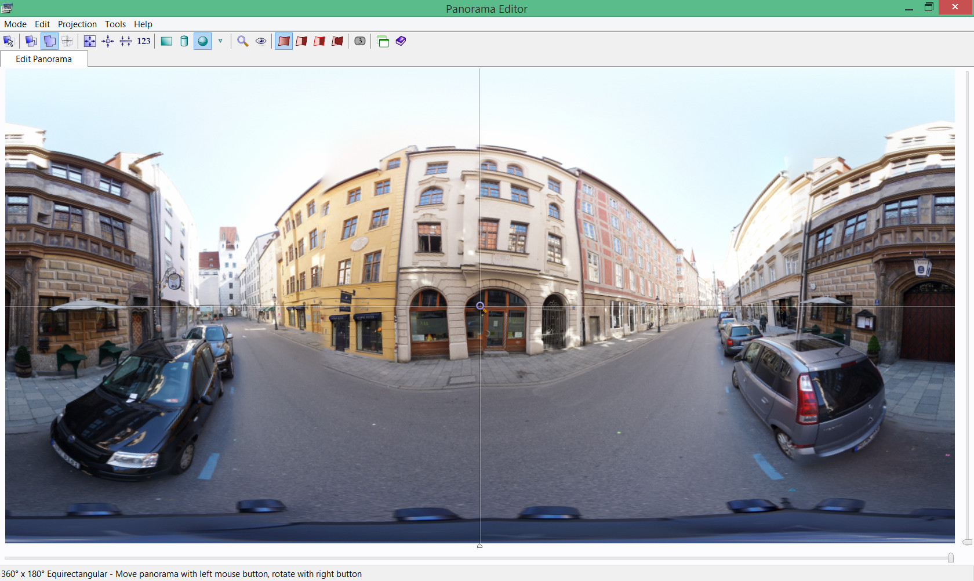
Task: Toggle spherical projection sphere button
Action: point(202,41)
